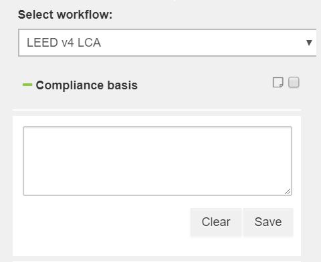Toggle the Compliance basis heading expander
Image resolution: width=321 pixels, height=262 pixels.
point(27,85)
